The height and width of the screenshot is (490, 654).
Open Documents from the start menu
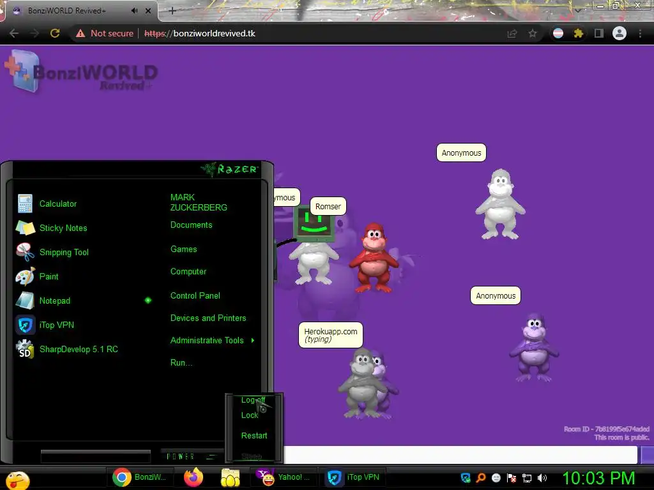pyautogui.click(x=191, y=225)
